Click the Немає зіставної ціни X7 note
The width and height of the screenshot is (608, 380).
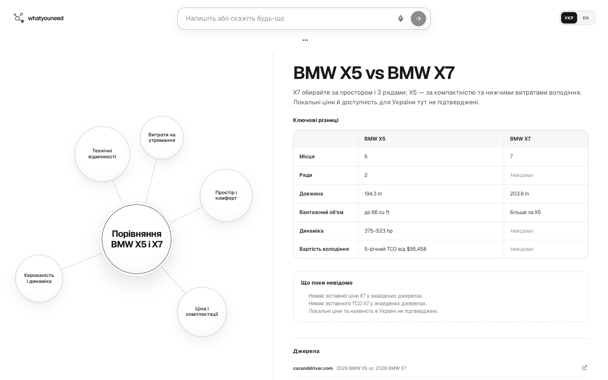366,296
